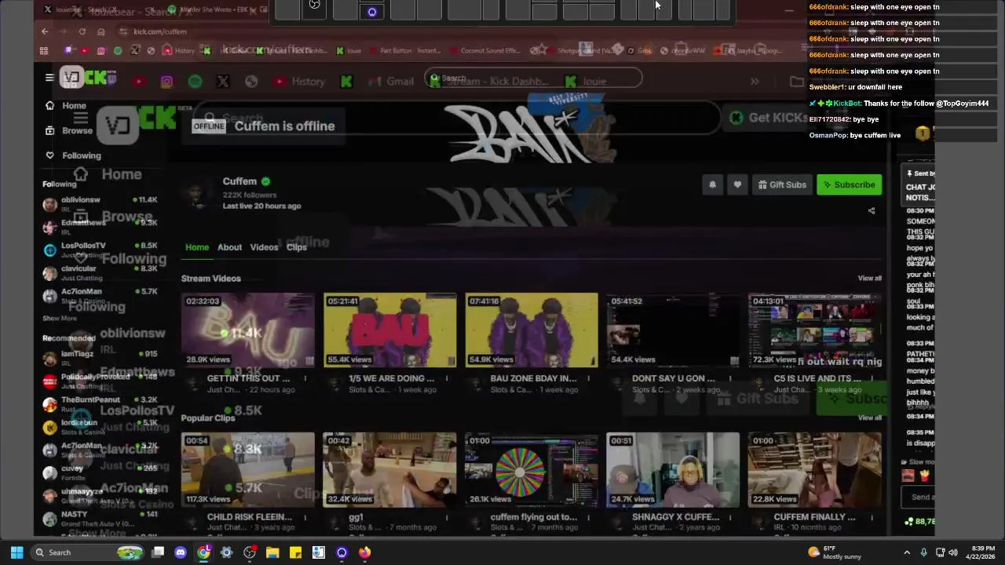
Task: Expand Show More under Following list
Action: coord(60,319)
